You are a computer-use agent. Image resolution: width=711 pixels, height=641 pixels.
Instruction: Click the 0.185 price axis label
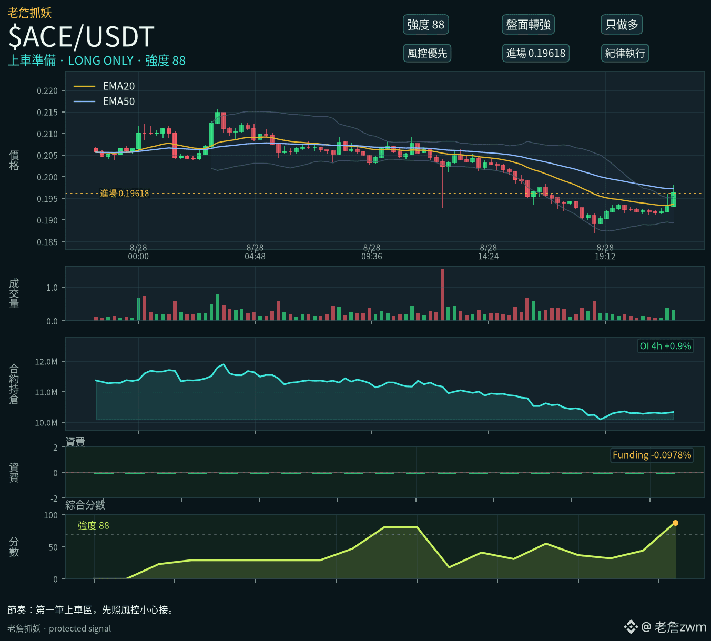click(x=47, y=242)
